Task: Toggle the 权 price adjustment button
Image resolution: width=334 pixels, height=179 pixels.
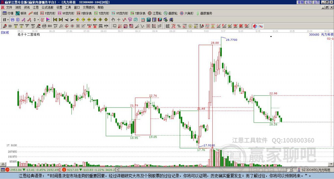Action: coord(42,20)
